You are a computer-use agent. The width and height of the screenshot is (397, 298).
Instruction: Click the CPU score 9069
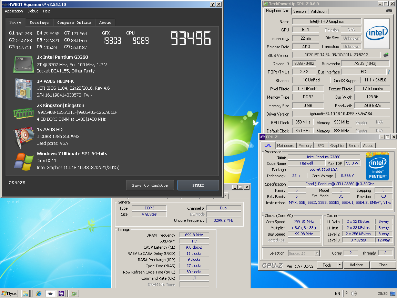[141, 41]
